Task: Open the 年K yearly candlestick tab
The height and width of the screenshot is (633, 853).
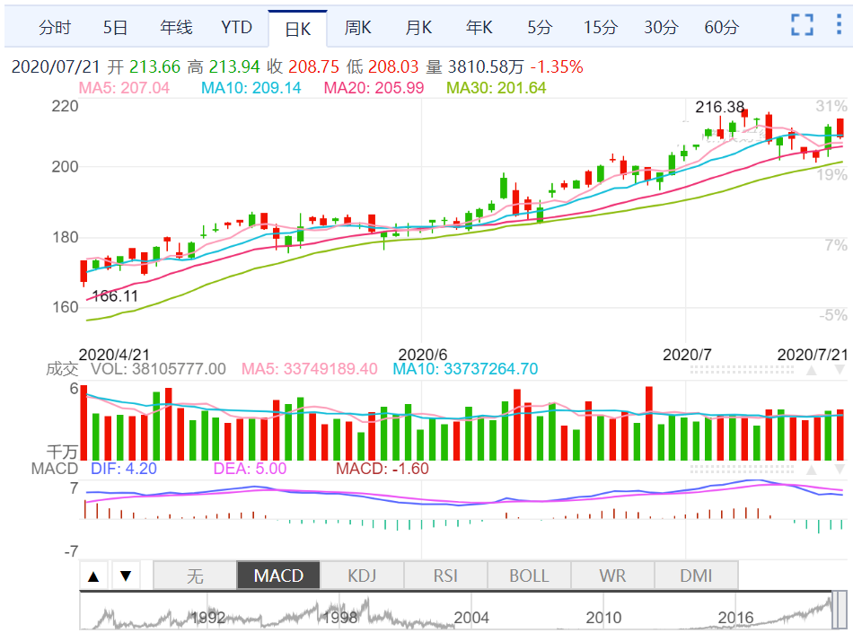Action: point(479,27)
